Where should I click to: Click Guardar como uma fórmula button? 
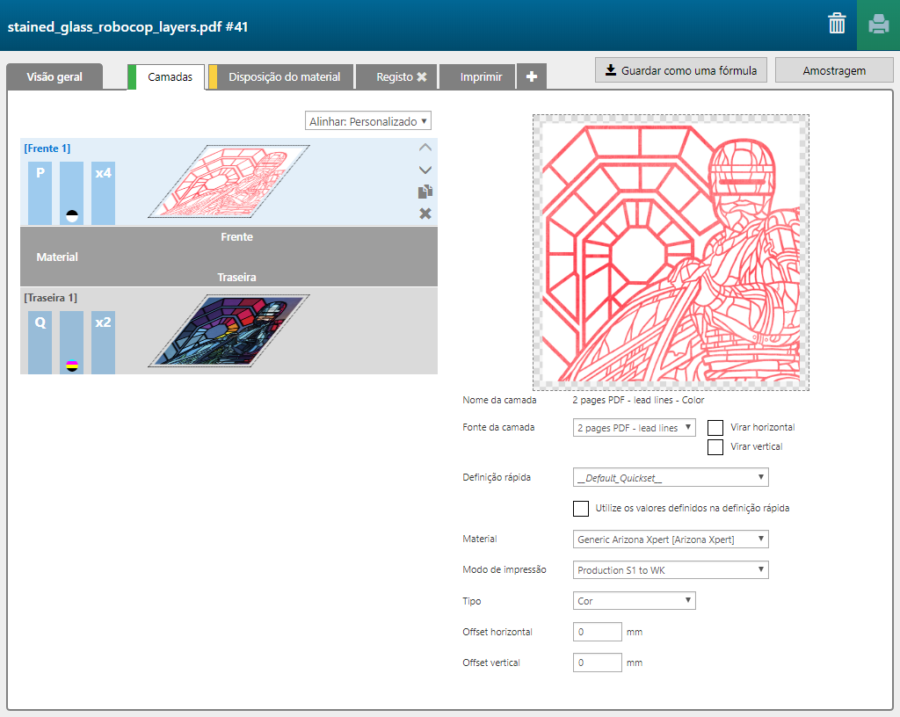681,70
